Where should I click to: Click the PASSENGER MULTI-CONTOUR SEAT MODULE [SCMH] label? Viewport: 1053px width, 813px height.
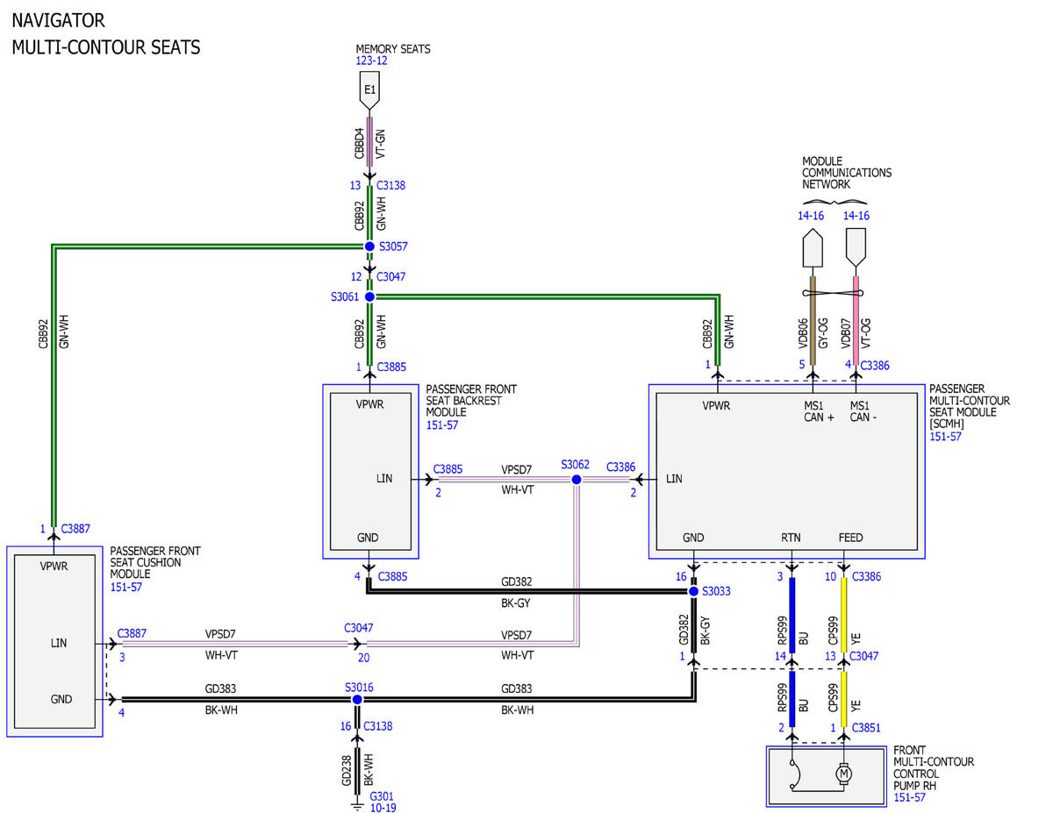click(x=970, y=406)
